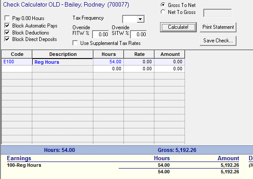This screenshot has height=179, width=253.
Task: Click the Net To Gross amount field
Action: (x=218, y=13)
